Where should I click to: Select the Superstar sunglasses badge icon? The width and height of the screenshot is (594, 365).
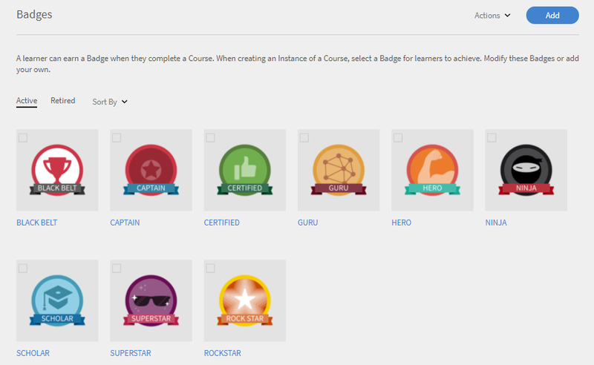click(x=151, y=300)
